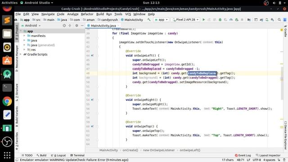288x162 pixels.
Task: Open the Terminal tool window button
Action: (77, 155)
